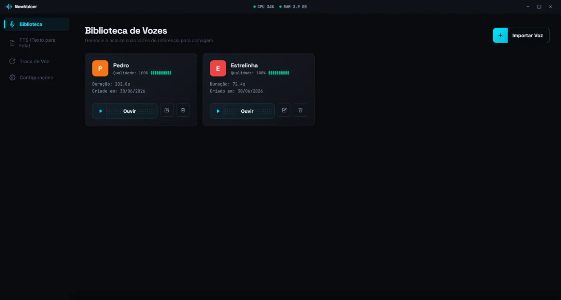The width and height of the screenshot is (561, 300).
Task: Click Estrelinha's 'Criado em: 30/06/2026' date
Action: click(236, 91)
